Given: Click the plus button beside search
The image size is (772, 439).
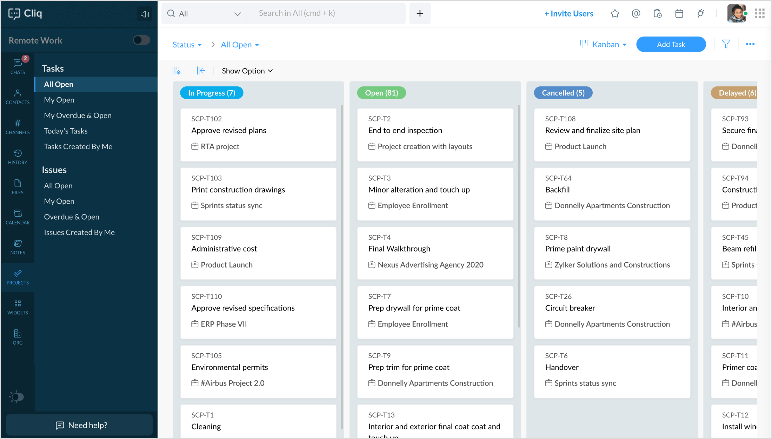Looking at the screenshot, I should click(420, 13).
